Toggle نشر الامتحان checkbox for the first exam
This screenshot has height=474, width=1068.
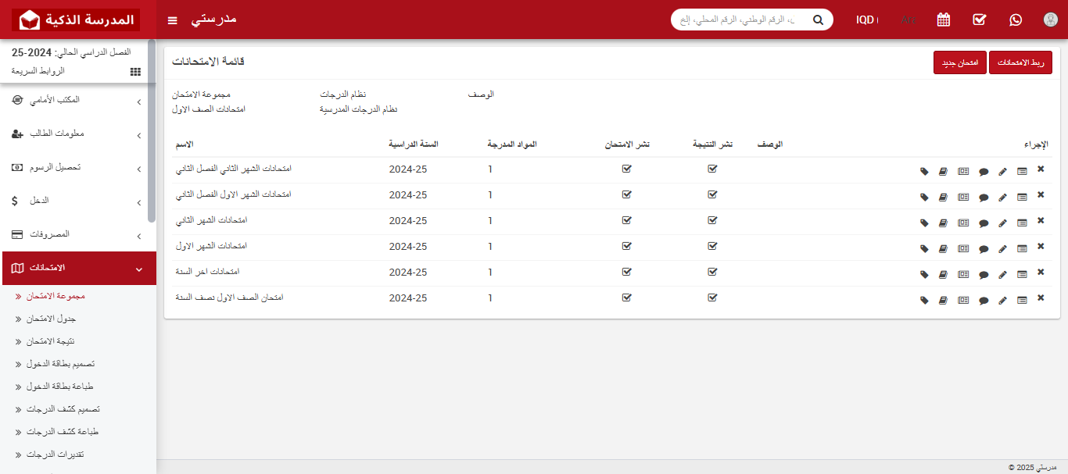[626, 168]
